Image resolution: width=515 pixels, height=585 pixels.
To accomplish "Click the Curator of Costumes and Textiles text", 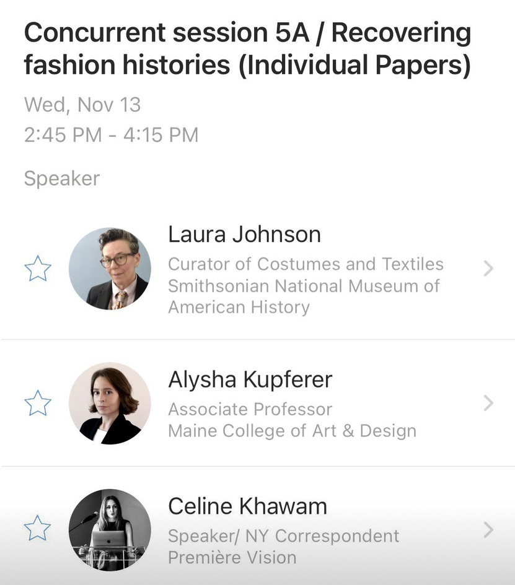I will tap(306, 264).
